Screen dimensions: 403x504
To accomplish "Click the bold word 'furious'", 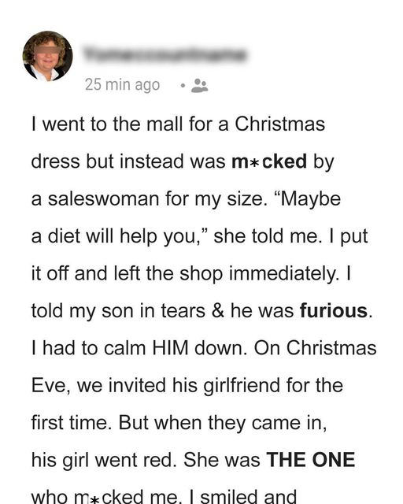I will pyautogui.click(x=334, y=311).
